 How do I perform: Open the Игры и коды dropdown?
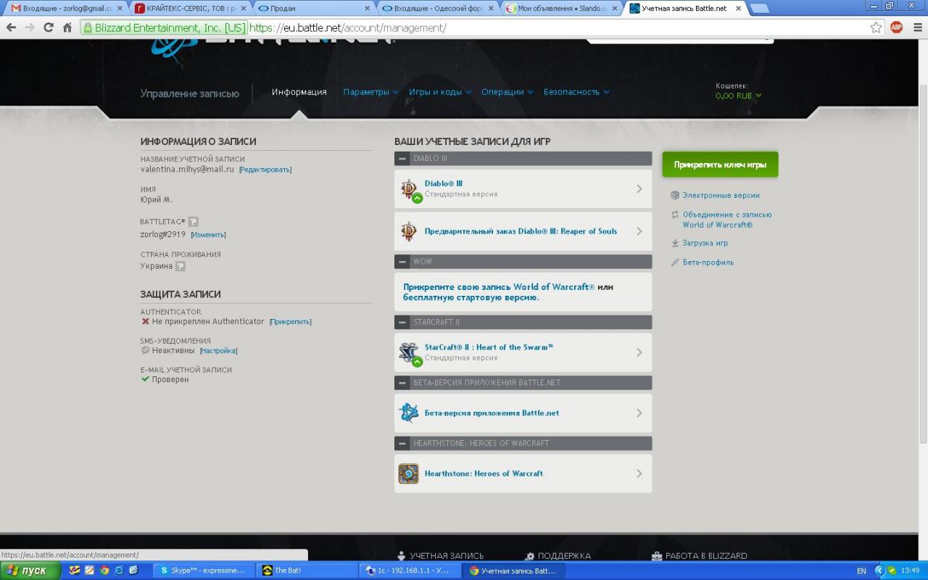tap(439, 92)
